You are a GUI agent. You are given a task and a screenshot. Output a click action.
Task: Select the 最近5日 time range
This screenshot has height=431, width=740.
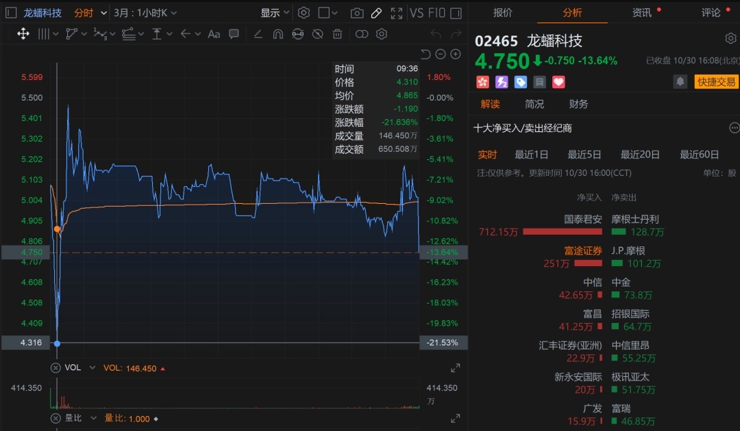coord(584,155)
